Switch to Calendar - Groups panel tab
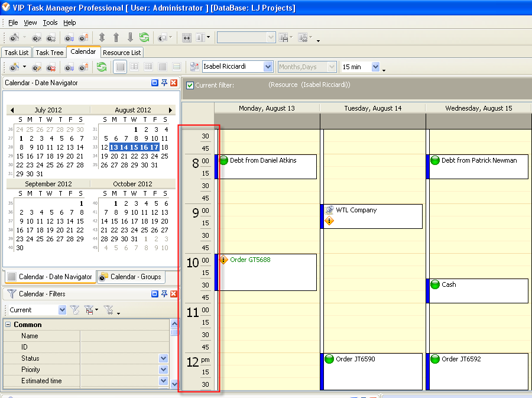Image resolution: width=532 pixels, height=398 pixels. coord(130,277)
